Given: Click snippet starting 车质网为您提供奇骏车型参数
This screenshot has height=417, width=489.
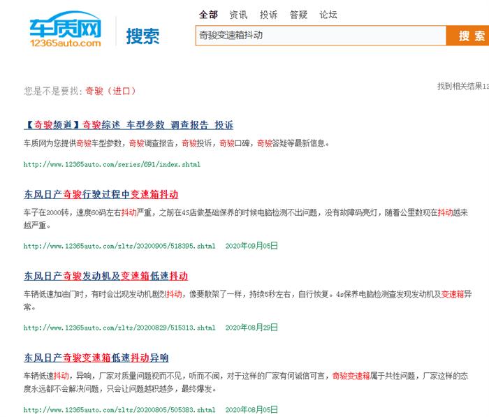Looking at the screenshot, I should (x=177, y=143).
